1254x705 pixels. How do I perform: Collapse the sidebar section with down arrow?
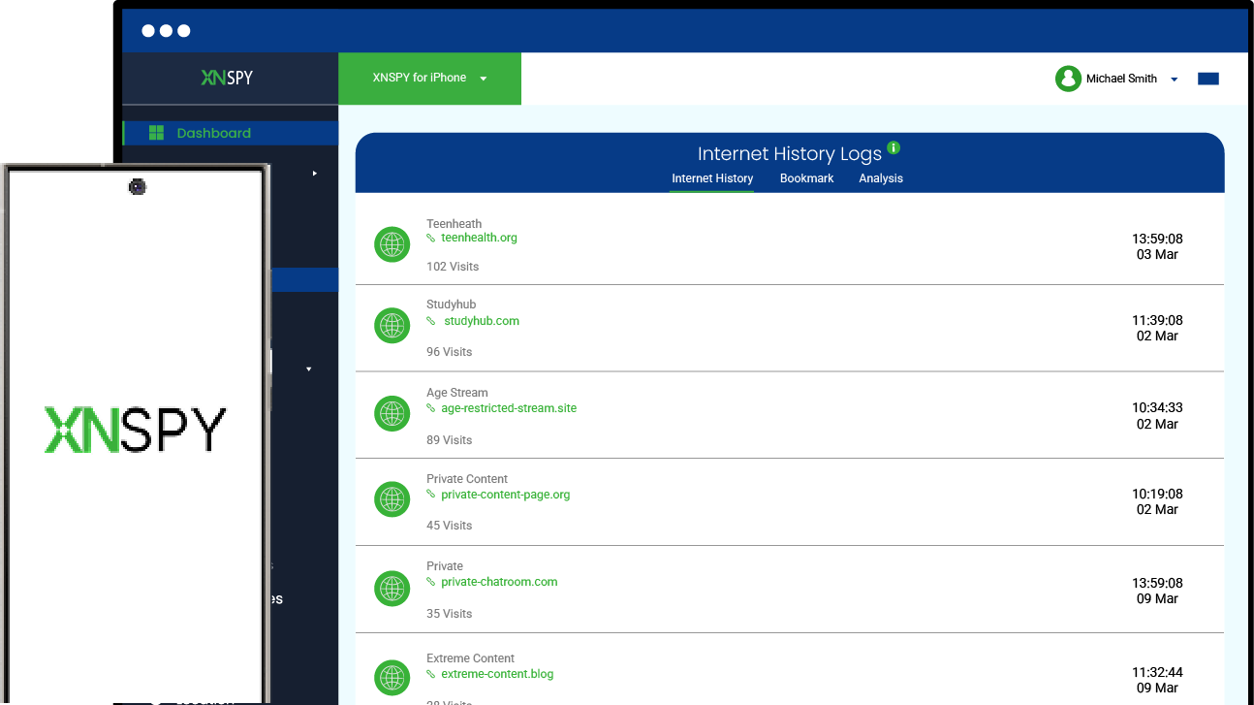309,369
